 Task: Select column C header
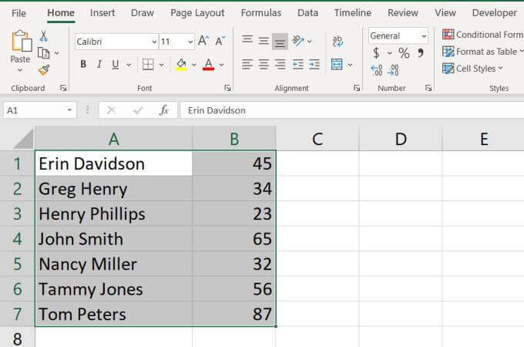317,138
